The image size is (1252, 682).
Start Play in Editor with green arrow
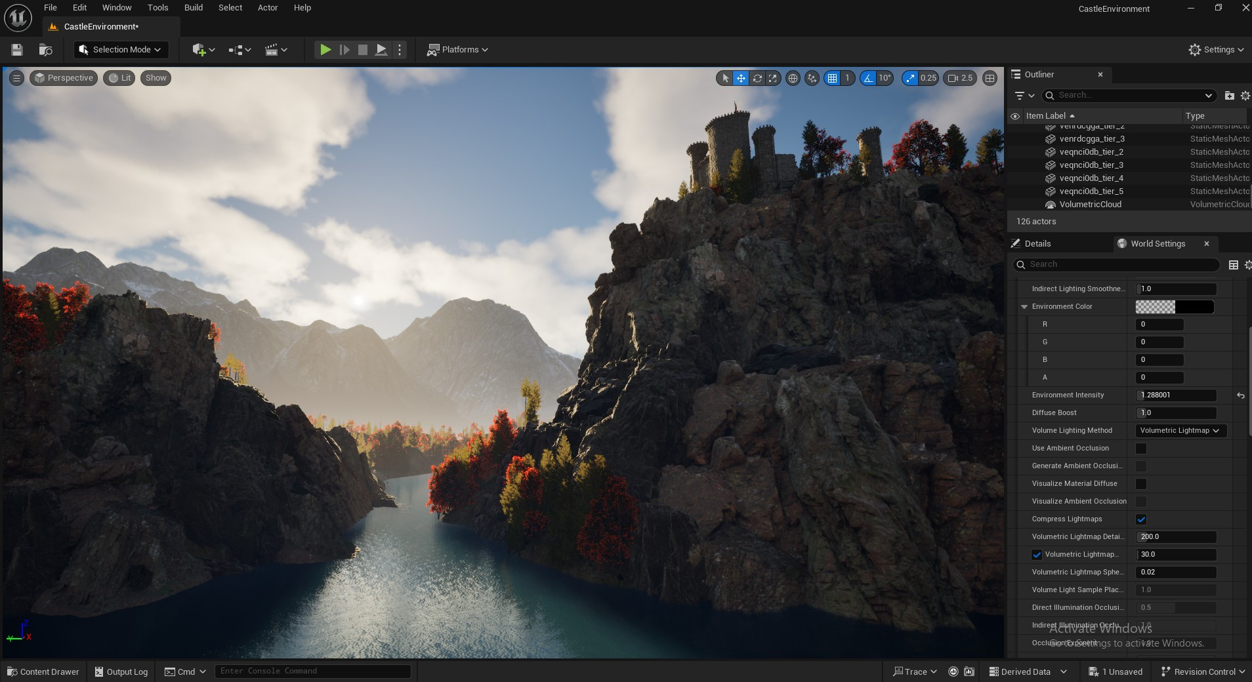pyautogui.click(x=325, y=50)
